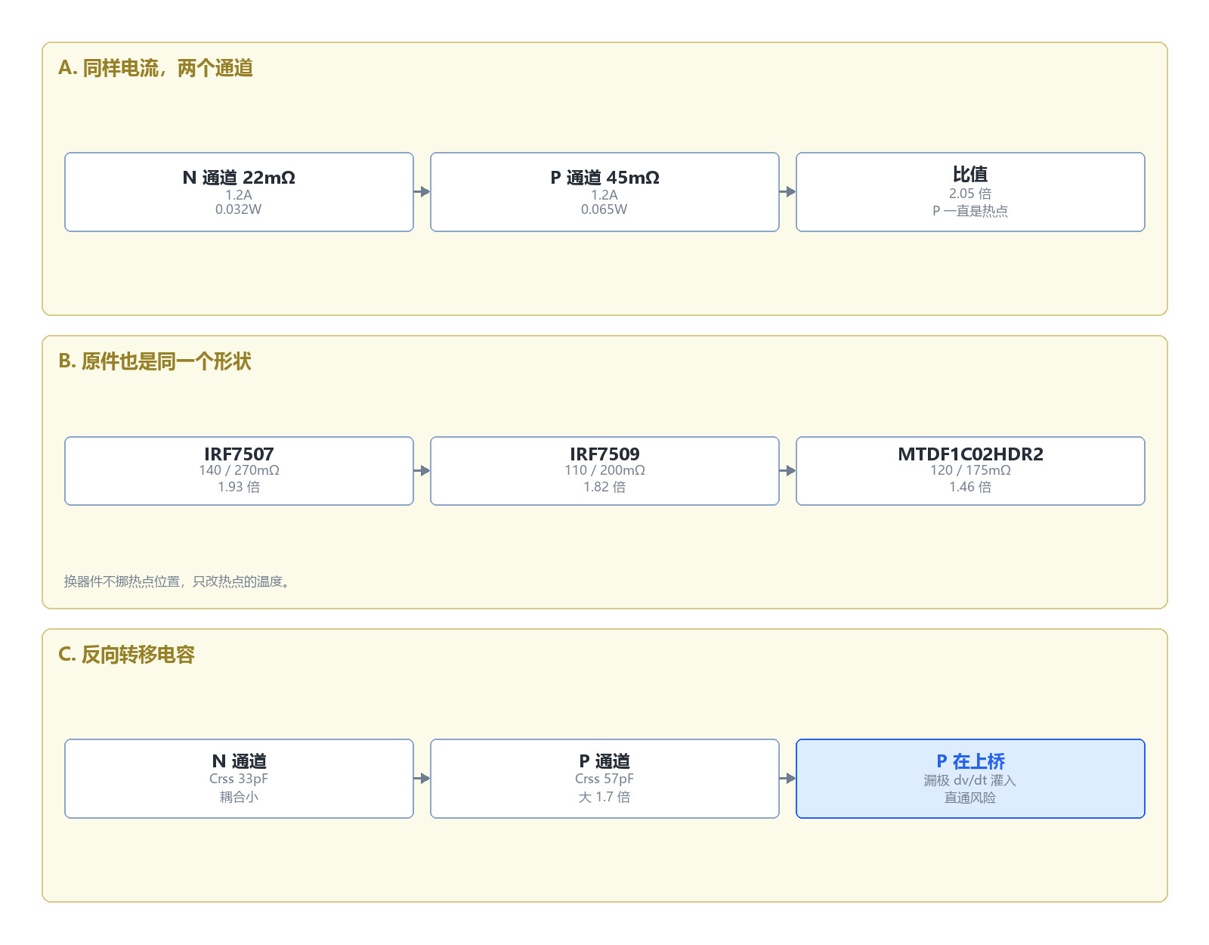Click the text 直通风险
The image size is (1209, 945).
point(970,798)
